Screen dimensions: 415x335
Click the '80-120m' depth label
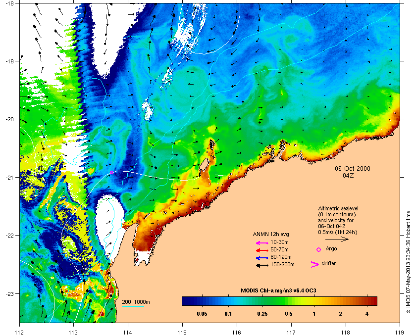pyautogui.click(x=281, y=257)
